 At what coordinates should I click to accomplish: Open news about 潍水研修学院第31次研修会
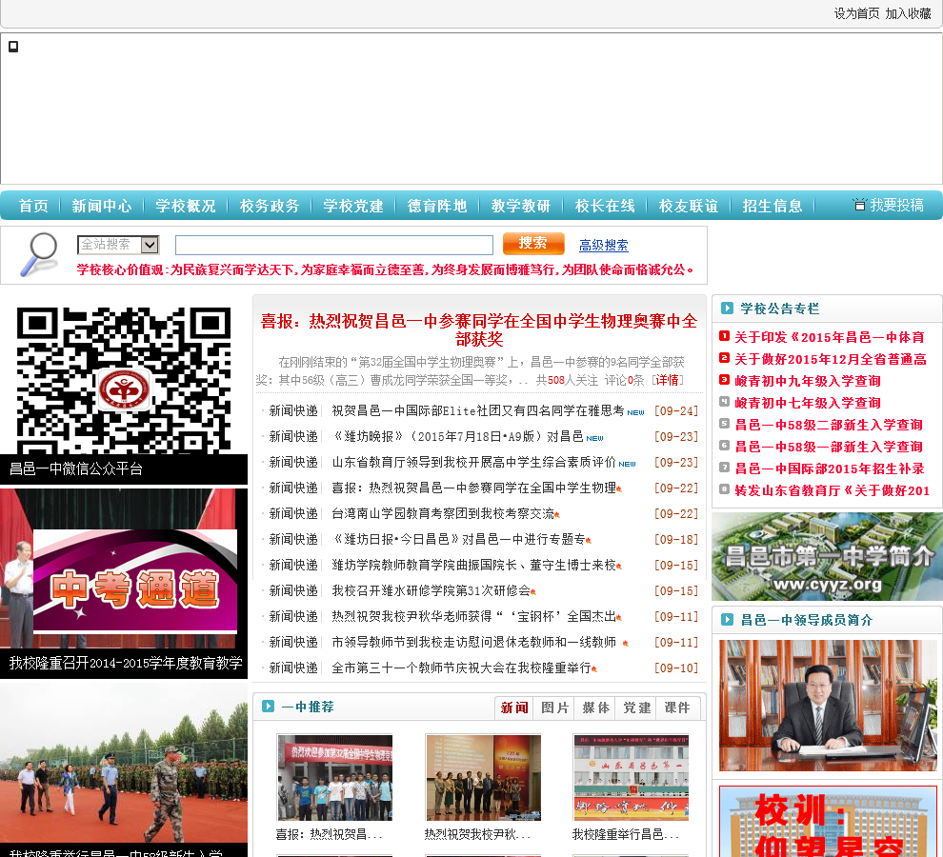click(431, 590)
